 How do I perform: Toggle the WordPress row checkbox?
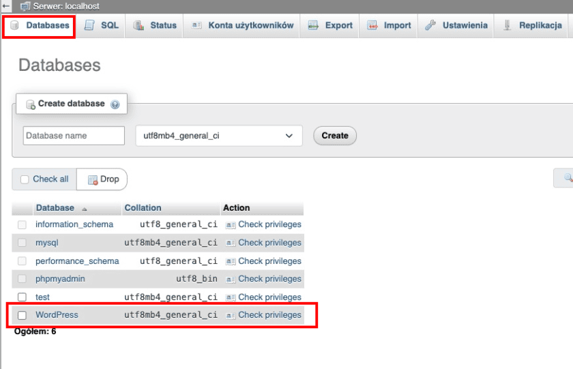pyautogui.click(x=22, y=315)
